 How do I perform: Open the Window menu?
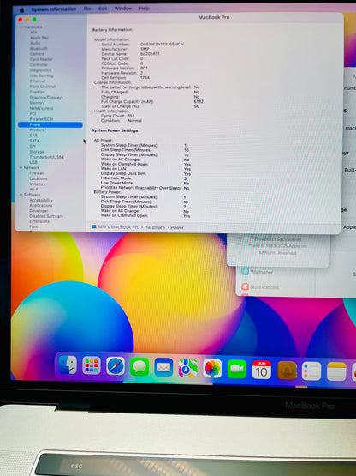click(x=123, y=9)
